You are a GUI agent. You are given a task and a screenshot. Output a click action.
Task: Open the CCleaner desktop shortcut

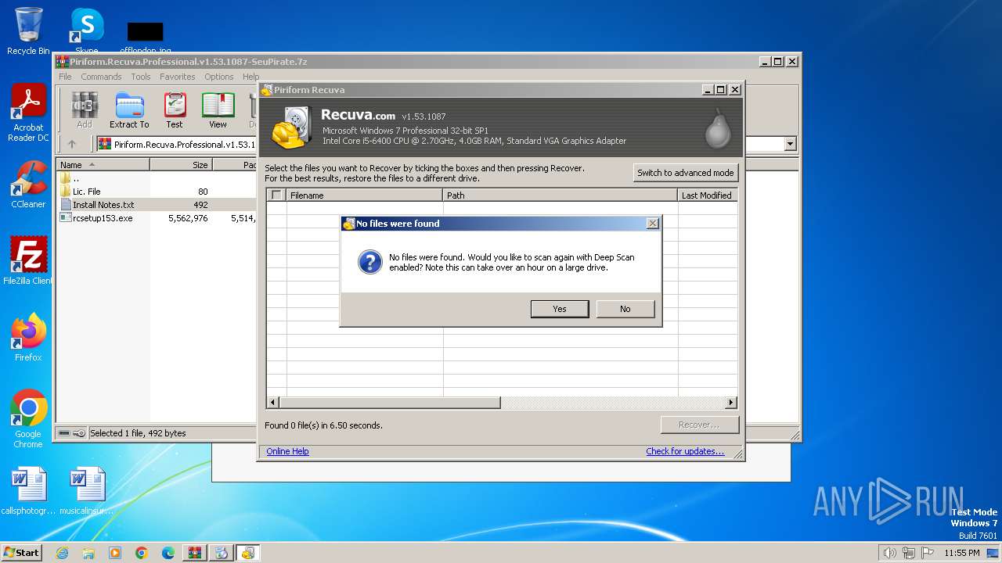(x=28, y=185)
